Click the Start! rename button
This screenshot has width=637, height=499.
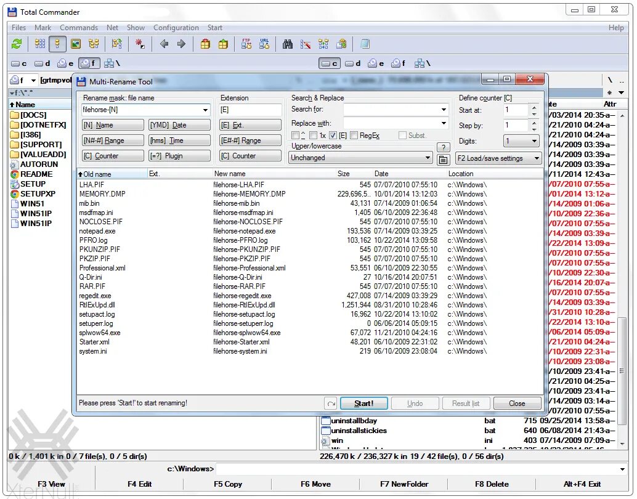point(363,404)
